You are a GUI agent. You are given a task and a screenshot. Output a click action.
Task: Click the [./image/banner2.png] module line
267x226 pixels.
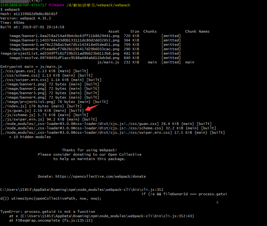coord(50,89)
